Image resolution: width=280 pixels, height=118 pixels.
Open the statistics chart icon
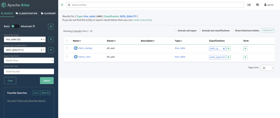(249, 5)
